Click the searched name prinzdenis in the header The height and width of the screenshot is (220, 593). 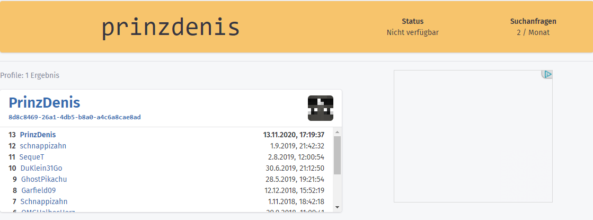click(x=171, y=28)
